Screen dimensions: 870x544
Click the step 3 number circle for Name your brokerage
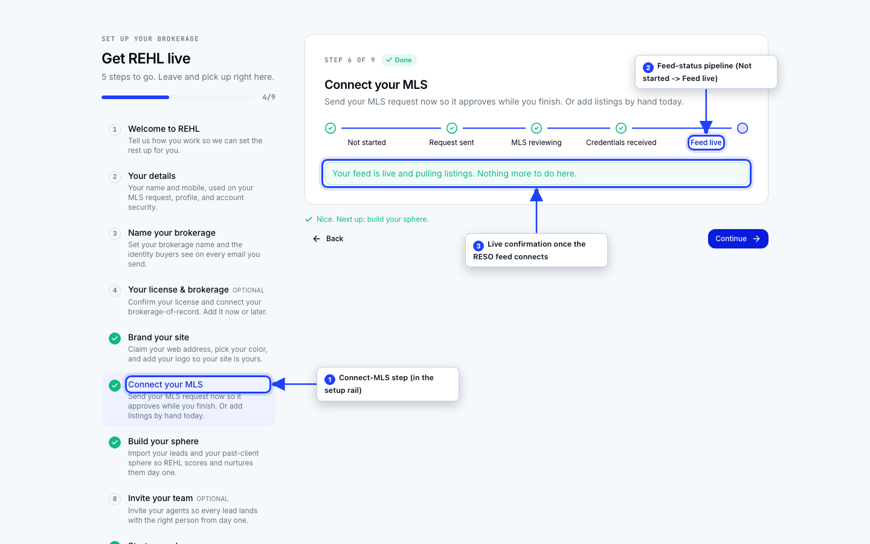click(115, 234)
